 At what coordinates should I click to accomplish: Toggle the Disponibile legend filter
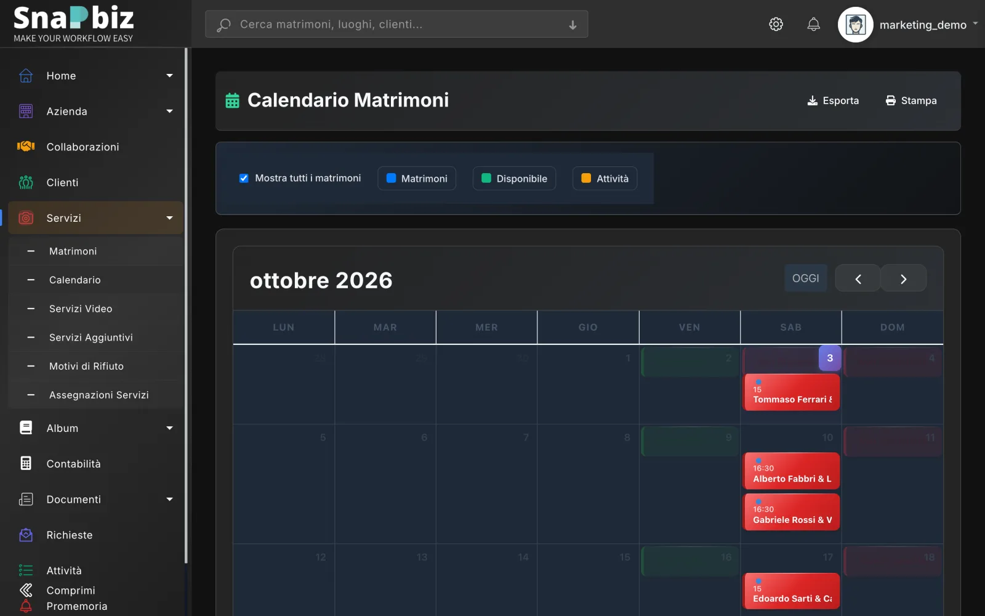[514, 179]
